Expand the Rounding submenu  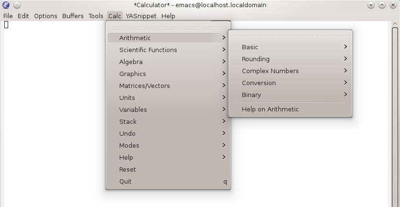pos(255,59)
